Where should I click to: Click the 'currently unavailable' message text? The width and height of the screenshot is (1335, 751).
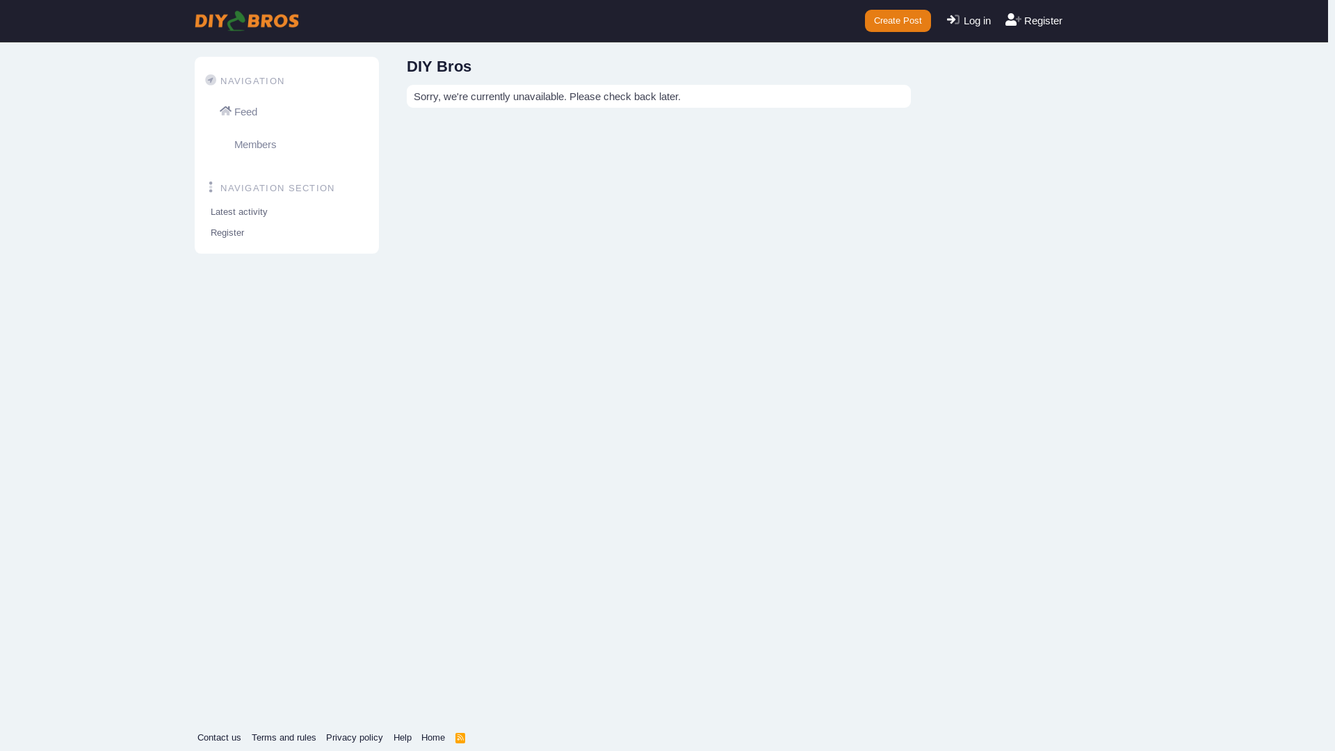click(547, 97)
